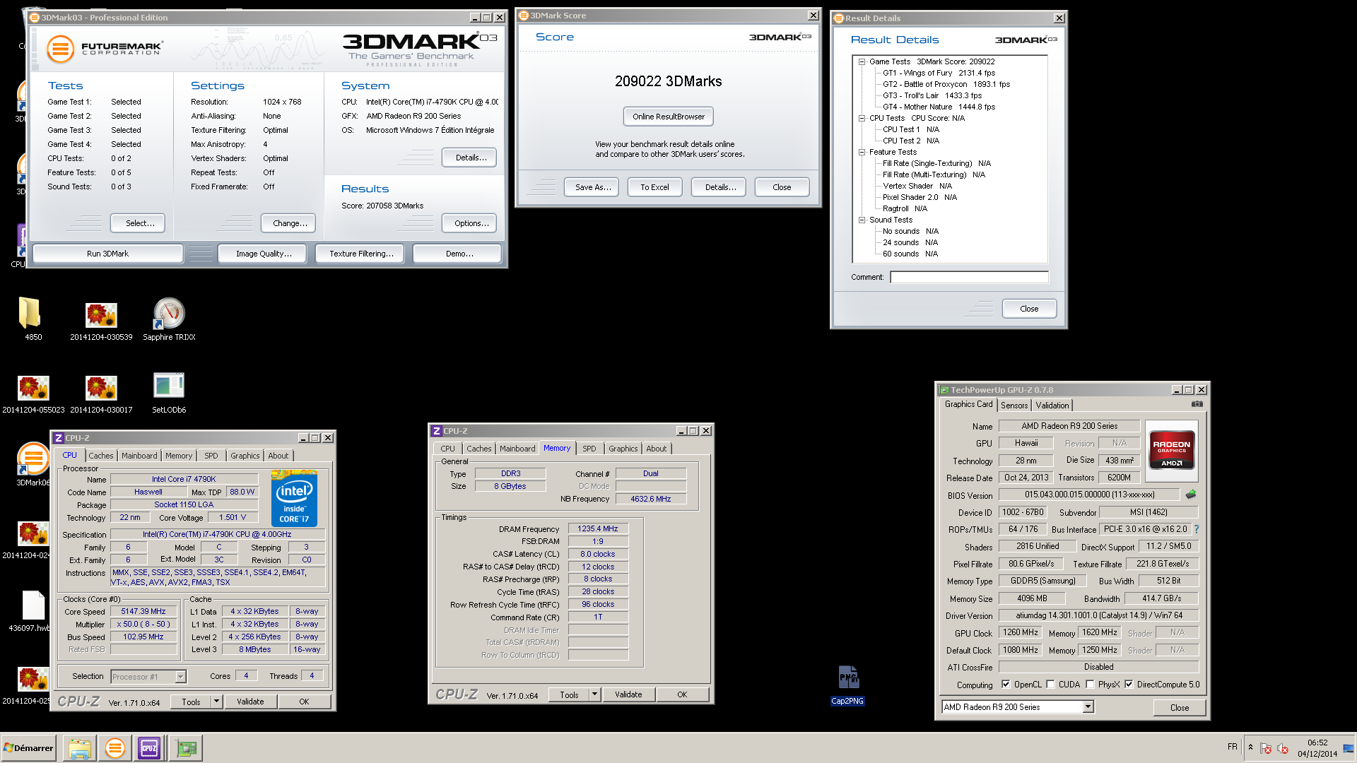Switch to the Validation tab in GPU-Z

[1052, 406]
